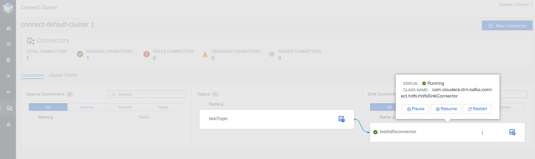Filter source connectors by Running
This screenshot has width=535, height=159.
86,107
